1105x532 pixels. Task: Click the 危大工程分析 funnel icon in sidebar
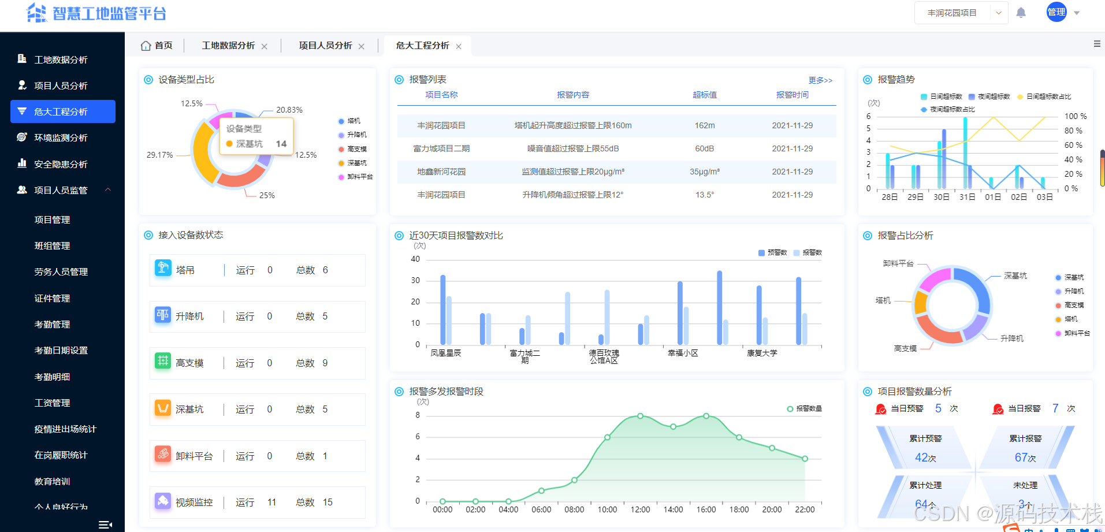click(22, 111)
